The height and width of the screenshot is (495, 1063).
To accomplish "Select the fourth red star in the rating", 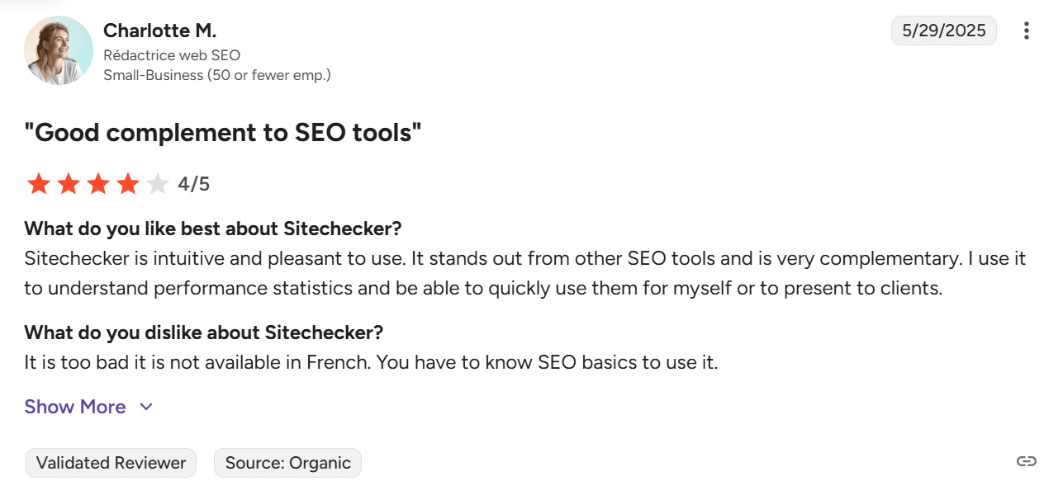I will pyautogui.click(x=128, y=183).
